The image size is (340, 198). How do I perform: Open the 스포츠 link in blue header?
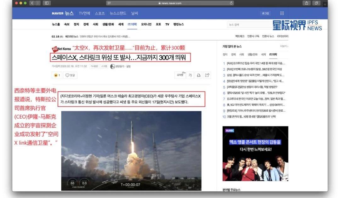coord(100,13)
